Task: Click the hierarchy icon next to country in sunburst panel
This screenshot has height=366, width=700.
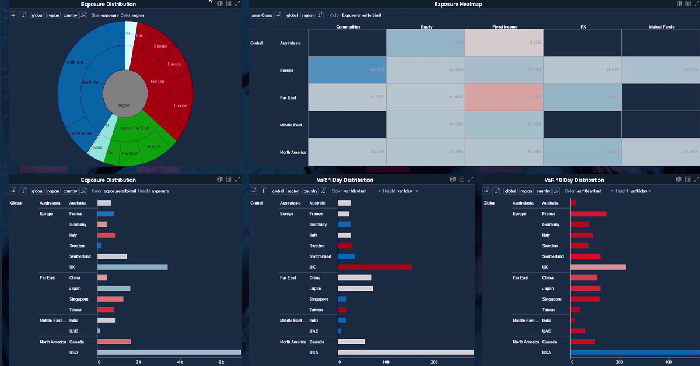Action: (x=84, y=15)
